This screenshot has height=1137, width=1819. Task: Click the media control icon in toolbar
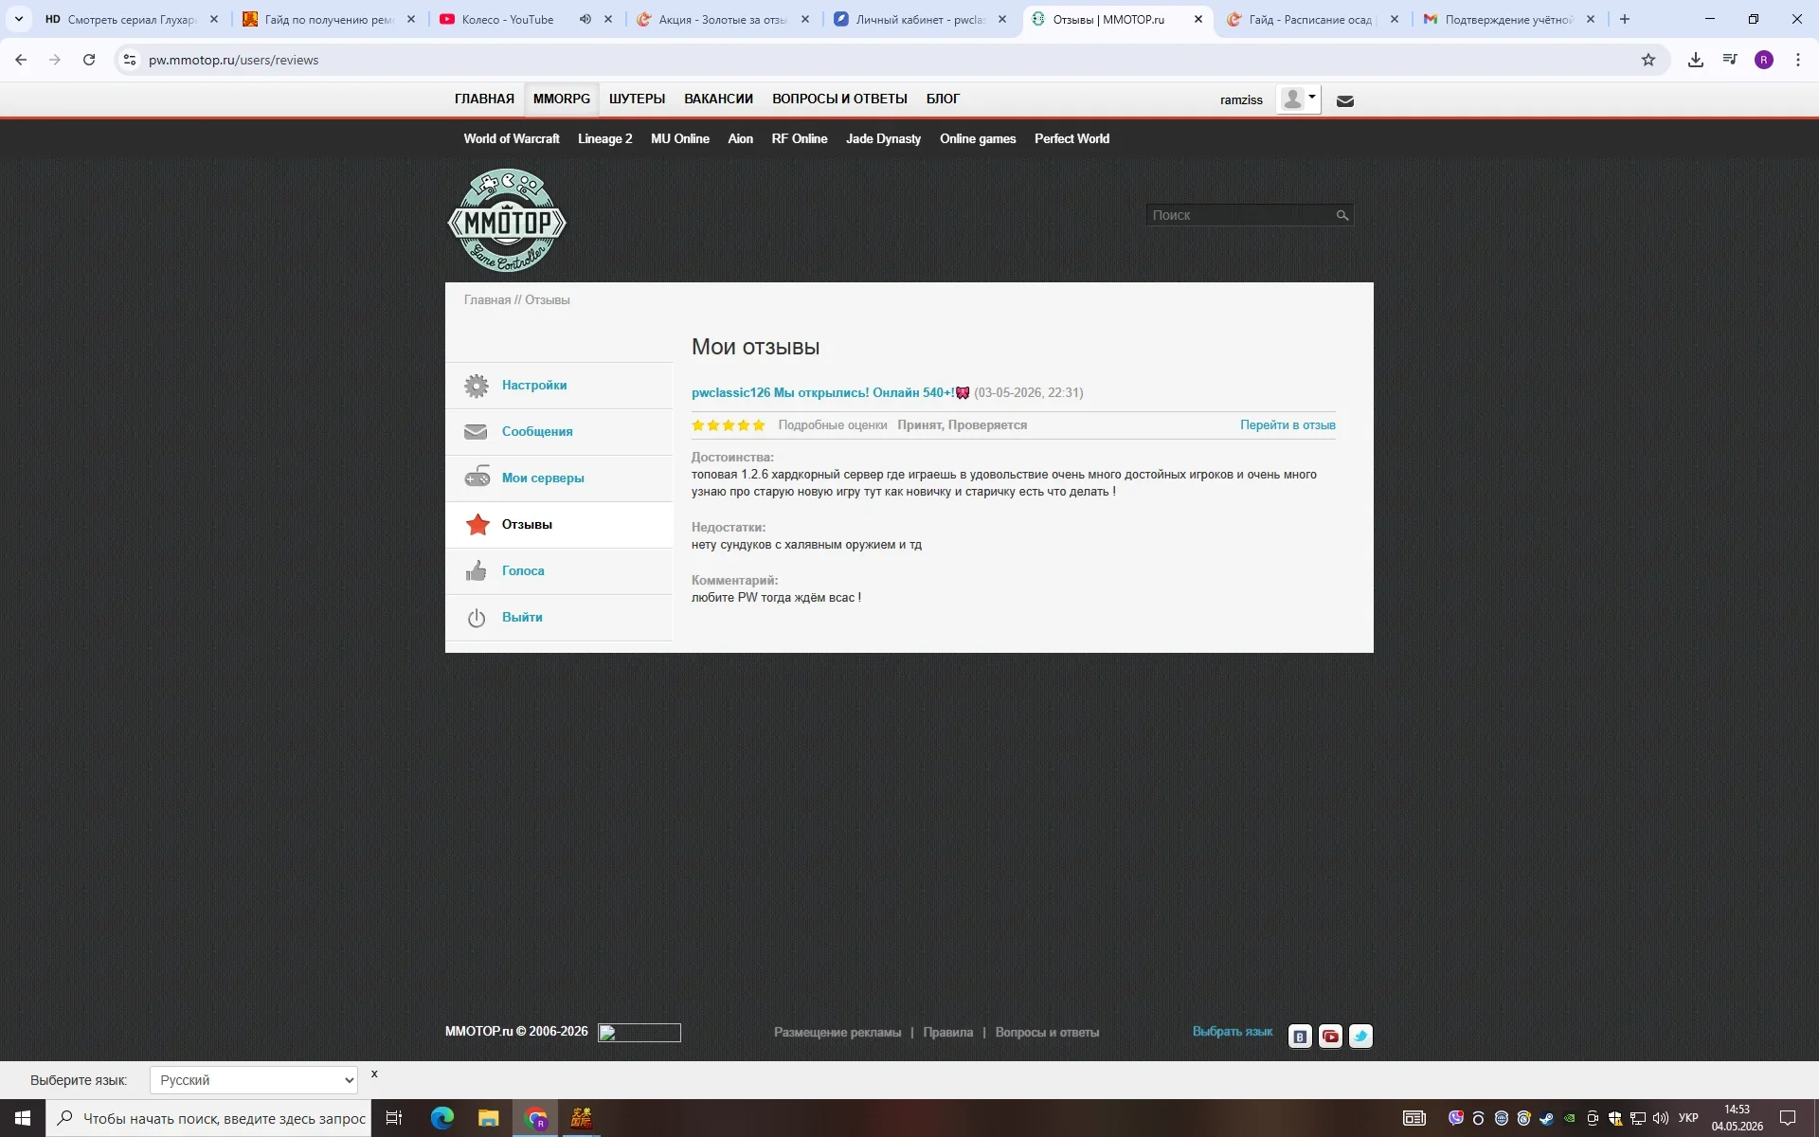(x=1730, y=60)
